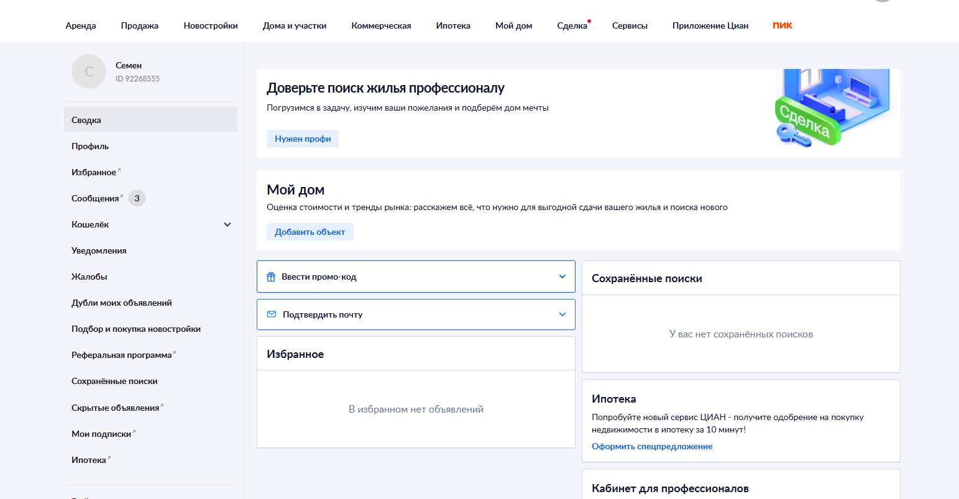Open the ПИК logo link
The height and width of the screenshot is (499, 959).
click(x=782, y=25)
